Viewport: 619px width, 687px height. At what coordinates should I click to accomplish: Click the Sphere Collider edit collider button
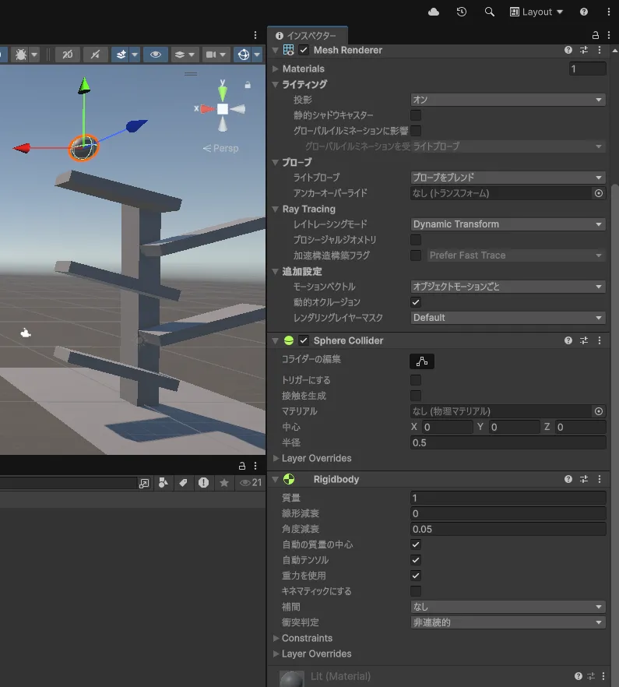pyautogui.click(x=422, y=361)
